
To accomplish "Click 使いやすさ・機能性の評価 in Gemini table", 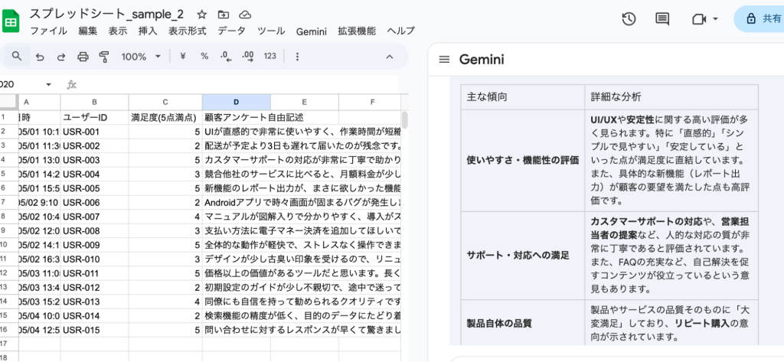I will coord(522,161).
